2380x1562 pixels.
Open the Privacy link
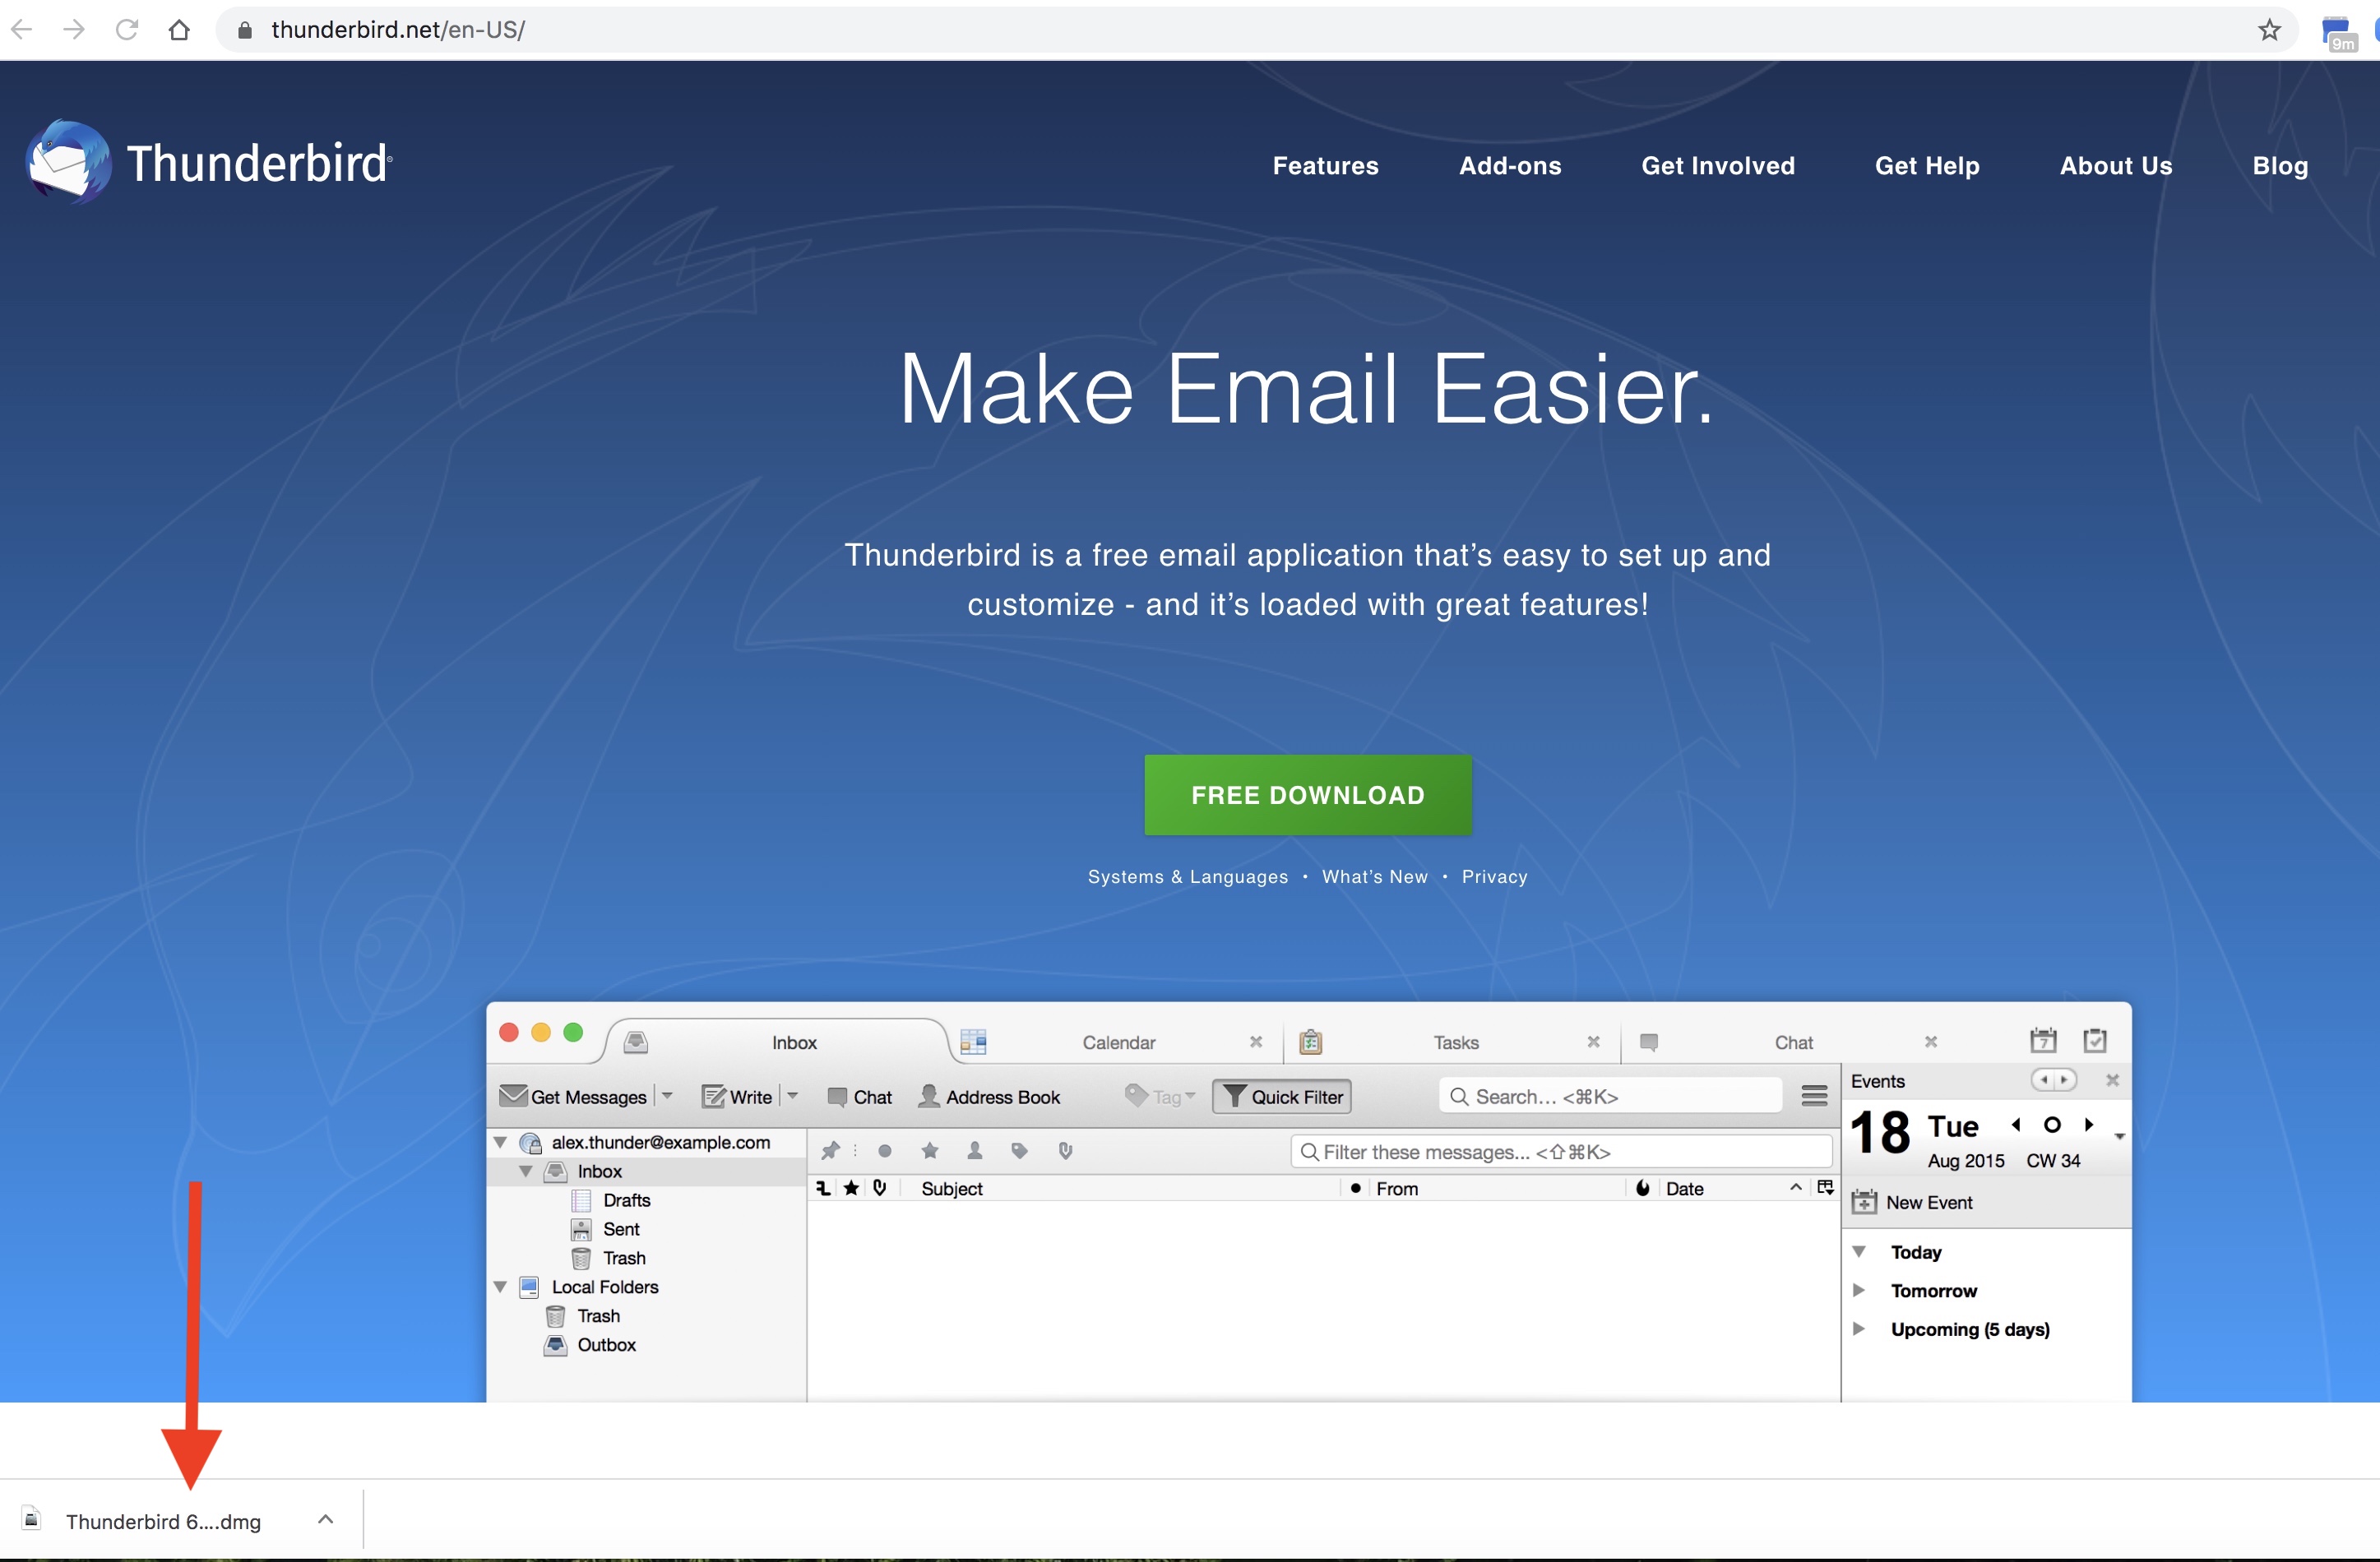pyautogui.click(x=1494, y=876)
